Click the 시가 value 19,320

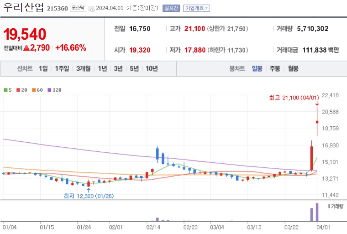point(140,50)
